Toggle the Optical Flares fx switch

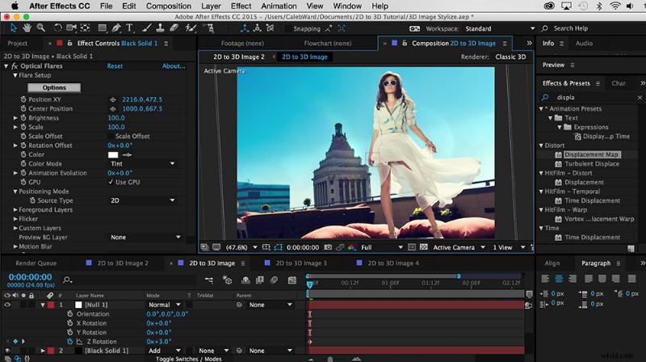(14, 66)
